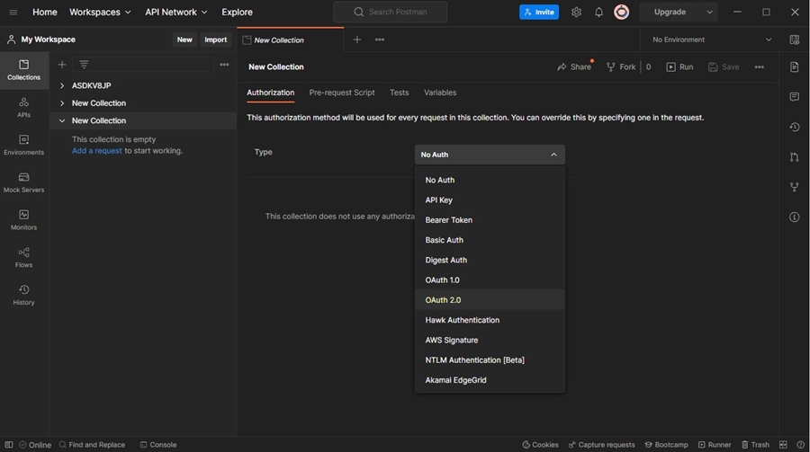
Task: Select Bearer Token auth type
Action: click(490, 220)
